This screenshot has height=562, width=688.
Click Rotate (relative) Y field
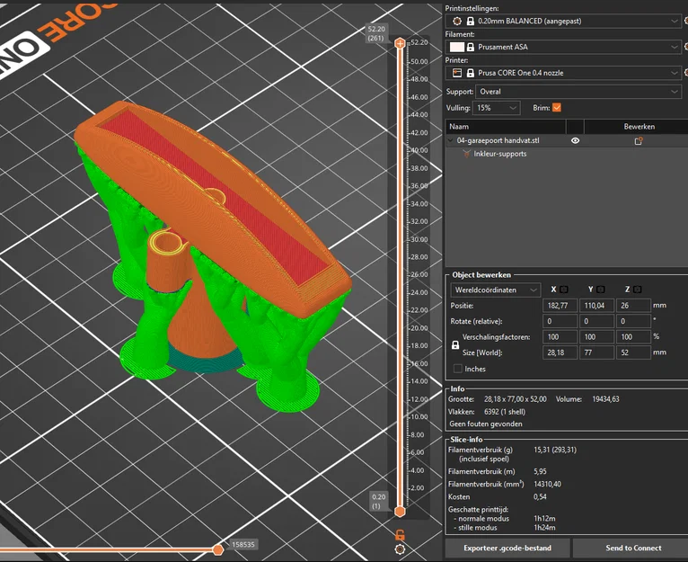point(596,321)
